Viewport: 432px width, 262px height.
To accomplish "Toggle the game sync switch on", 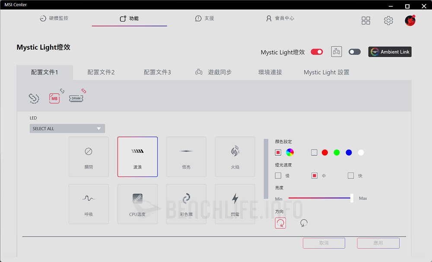I will click(x=355, y=52).
